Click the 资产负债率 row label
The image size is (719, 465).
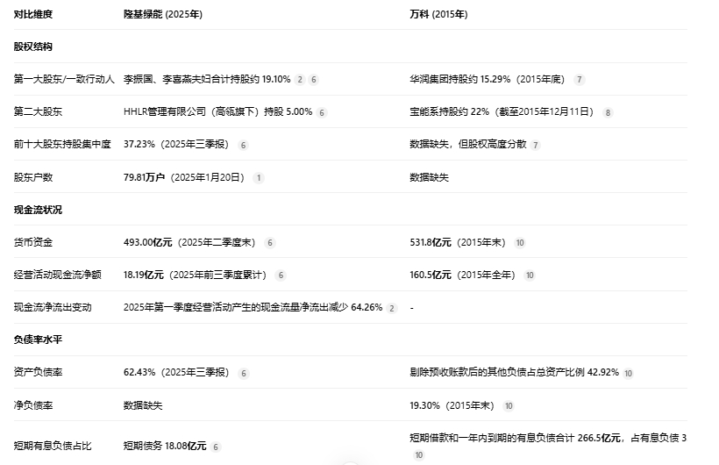[38, 372]
